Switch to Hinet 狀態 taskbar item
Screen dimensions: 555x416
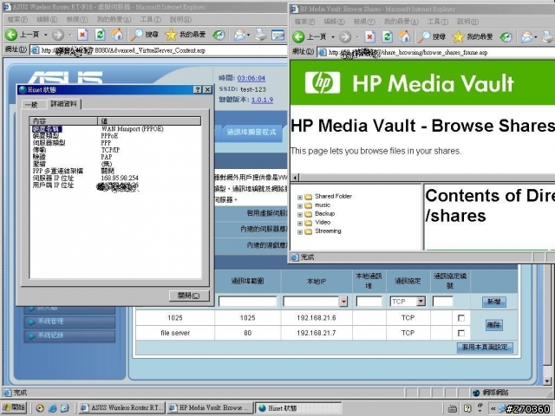[x=298, y=408]
